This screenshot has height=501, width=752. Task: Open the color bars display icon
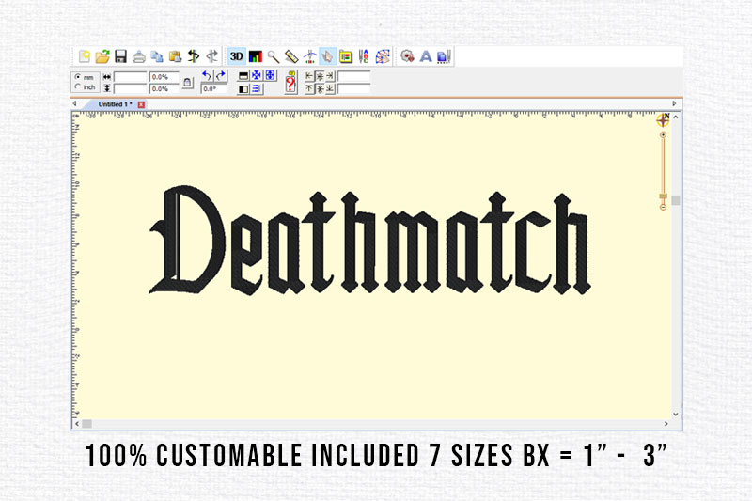(x=255, y=56)
